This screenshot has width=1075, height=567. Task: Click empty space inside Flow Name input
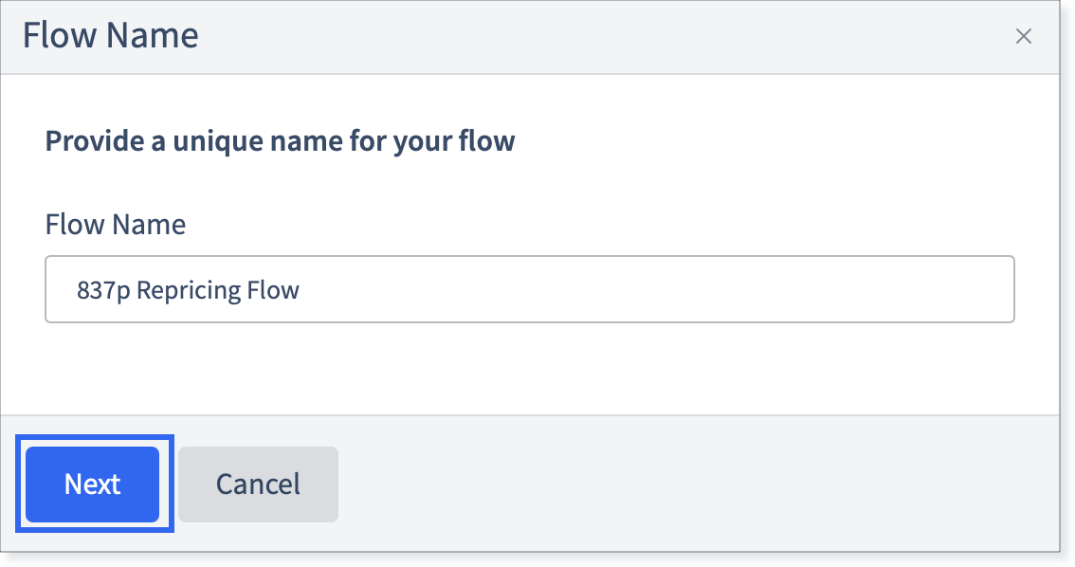point(651,289)
